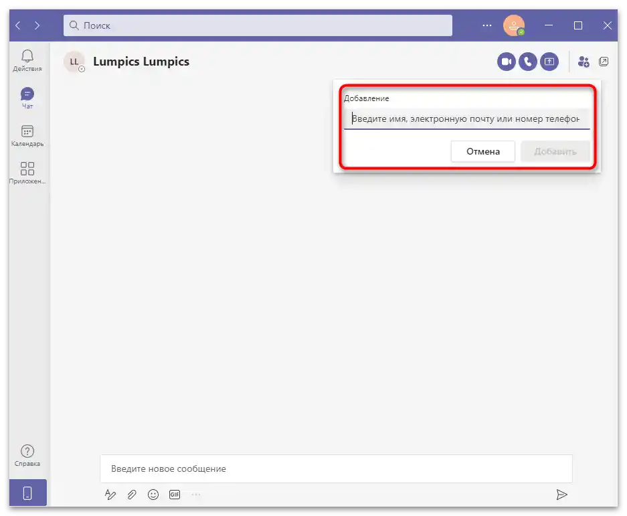Open the GIF picker
627x516 pixels.
point(175,495)
